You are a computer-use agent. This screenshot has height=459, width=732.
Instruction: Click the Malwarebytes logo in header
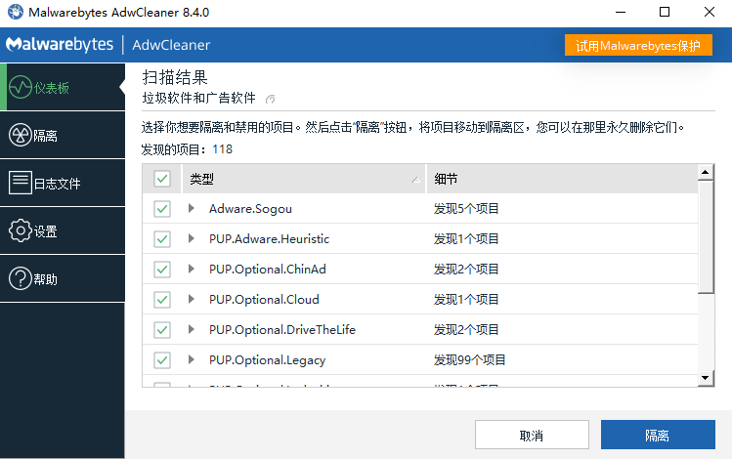[x=58, y=45]
